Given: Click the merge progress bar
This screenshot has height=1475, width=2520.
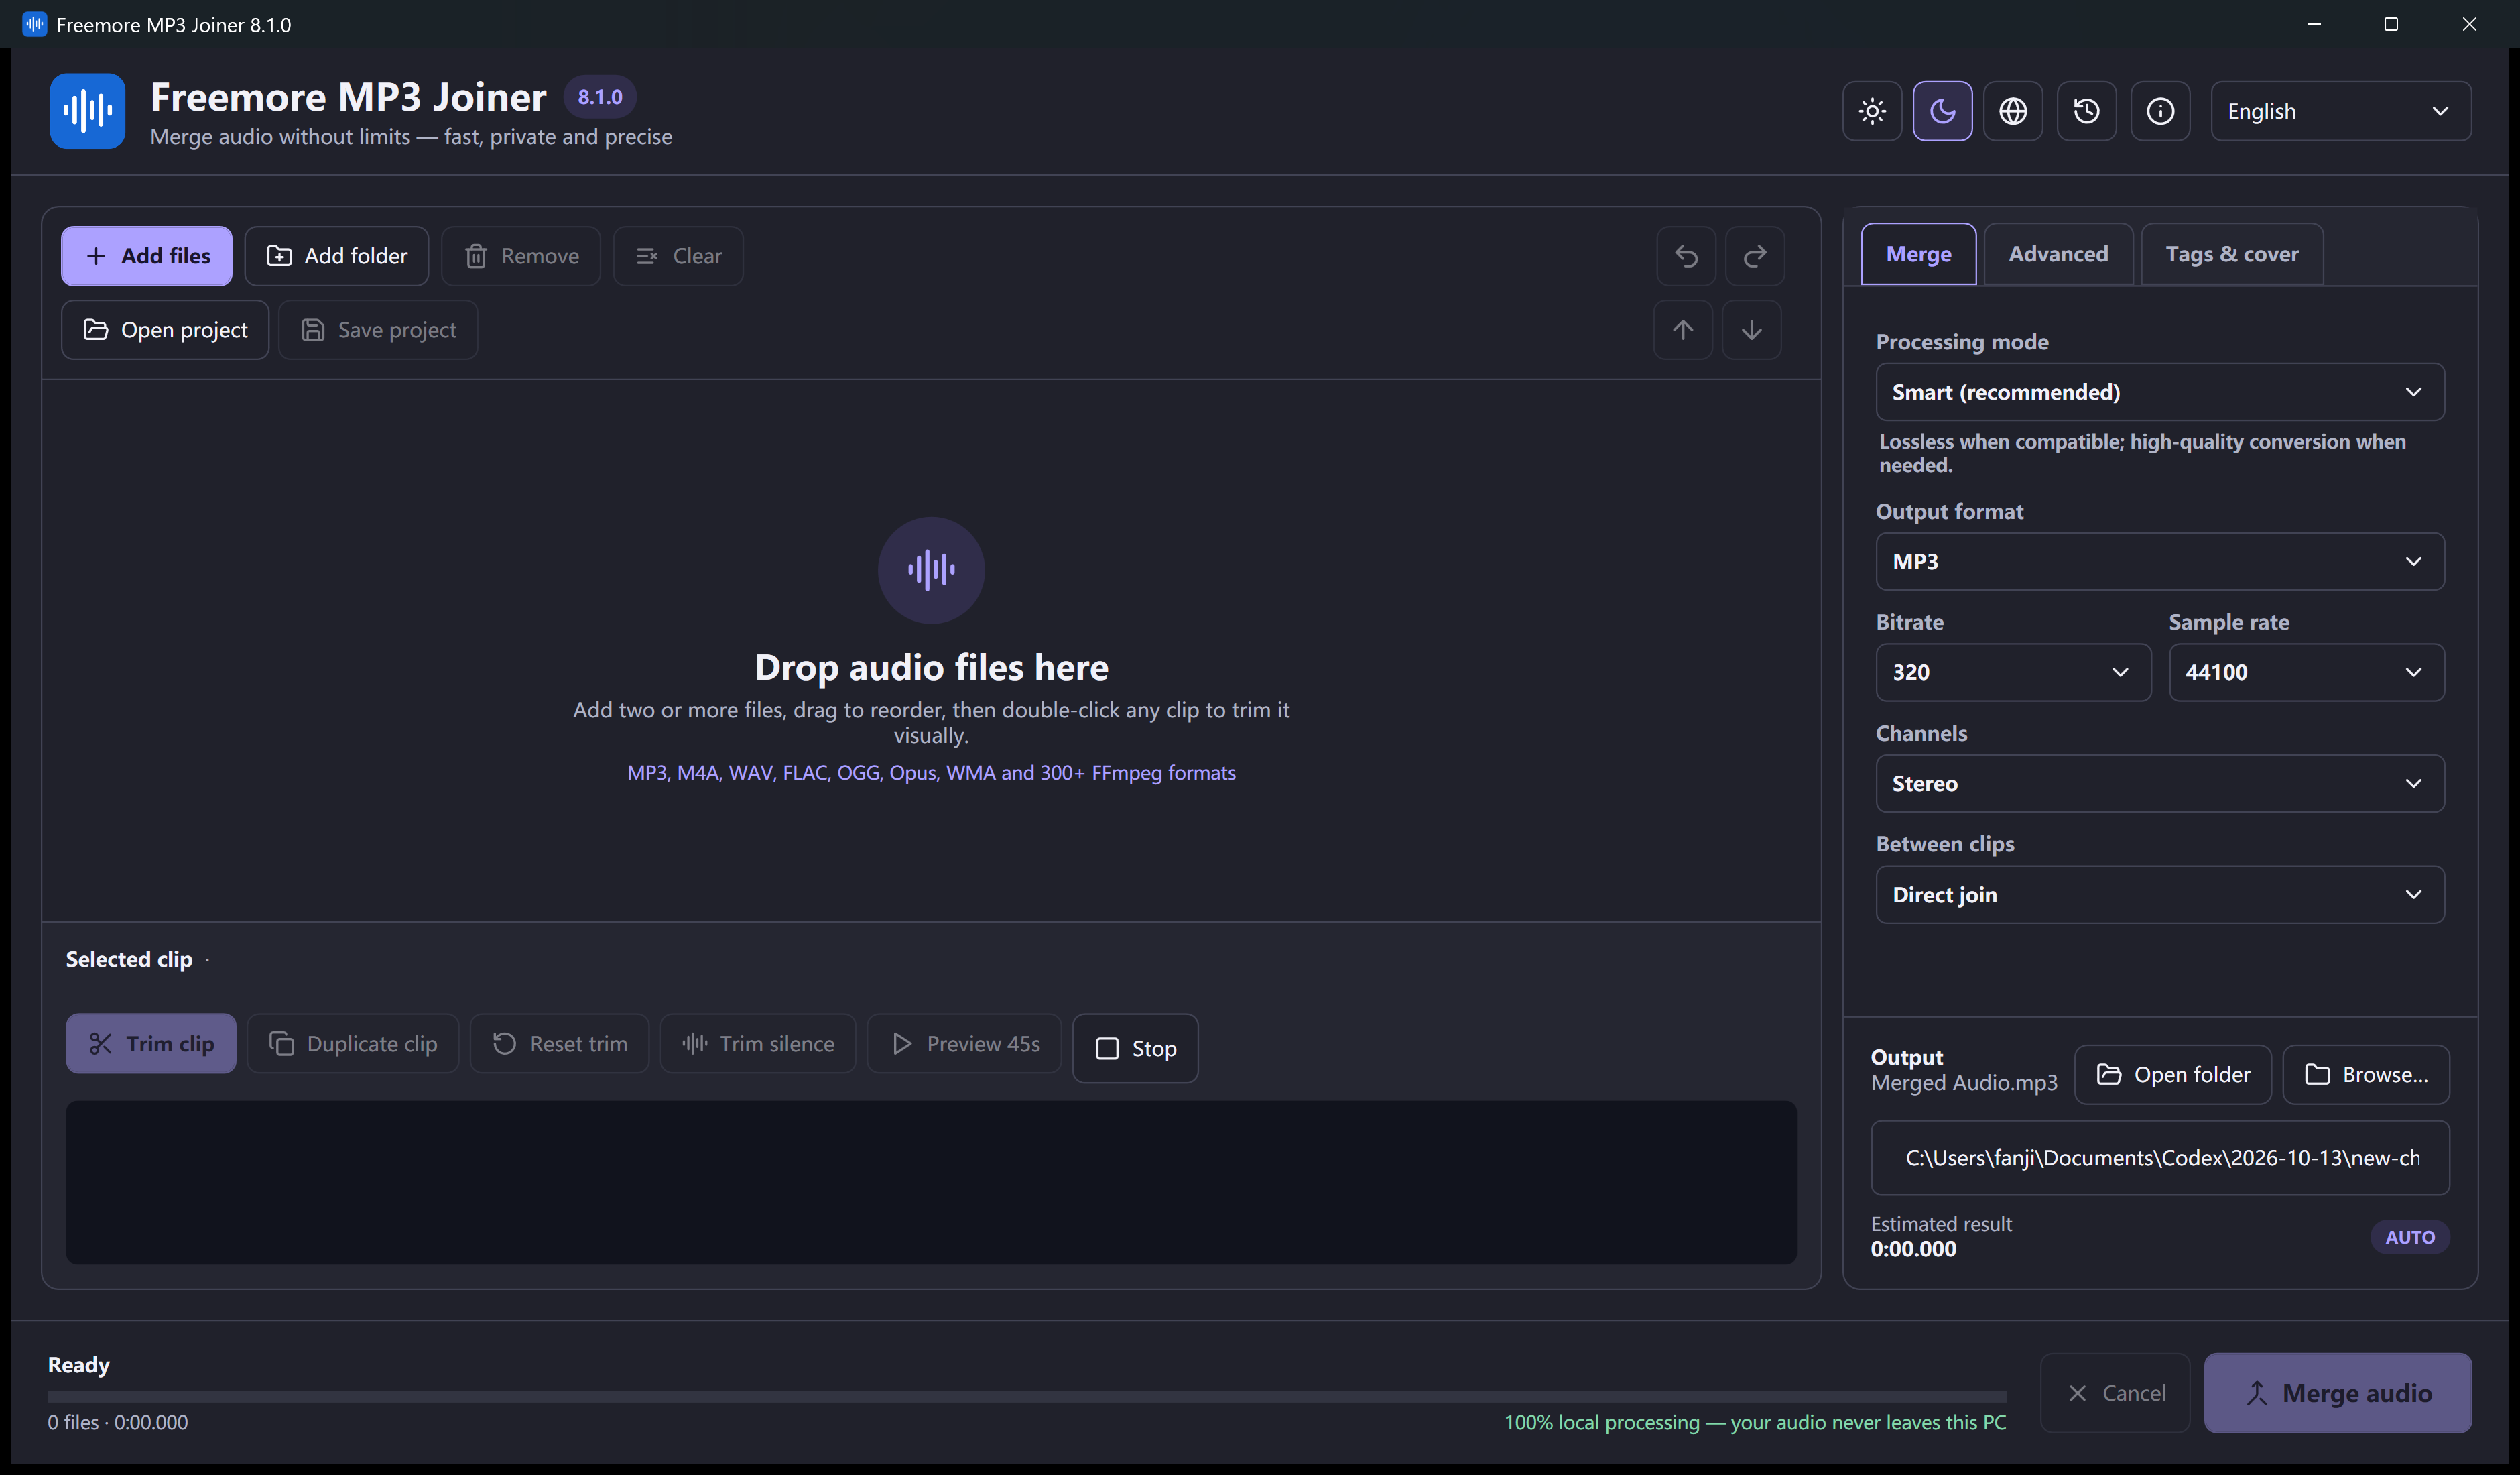Looking at the screenshot, I should pos(1027,1396).
